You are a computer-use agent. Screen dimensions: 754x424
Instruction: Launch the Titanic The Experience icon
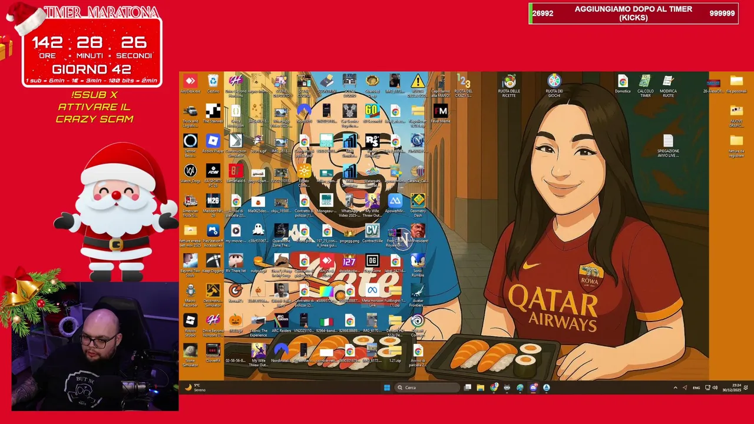click(258, 326)
